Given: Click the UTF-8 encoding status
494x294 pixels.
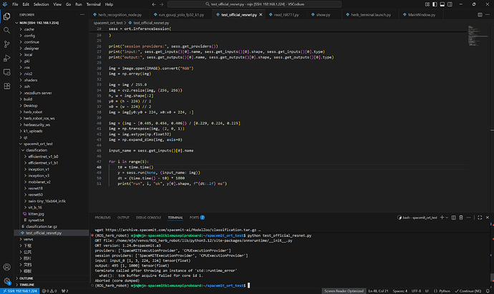Looking at the screenshot, I should tap(416, 291).
